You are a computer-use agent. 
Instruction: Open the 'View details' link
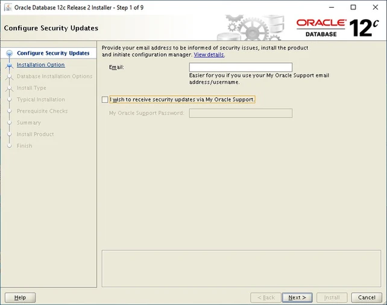tap(209, 54)
